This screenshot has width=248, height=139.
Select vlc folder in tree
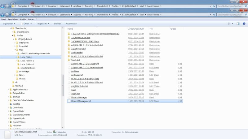[17, 82]
